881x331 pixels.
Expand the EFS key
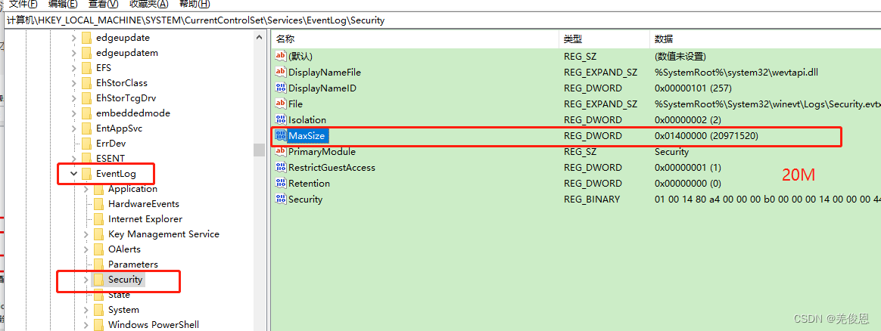(x=73, y=68)
